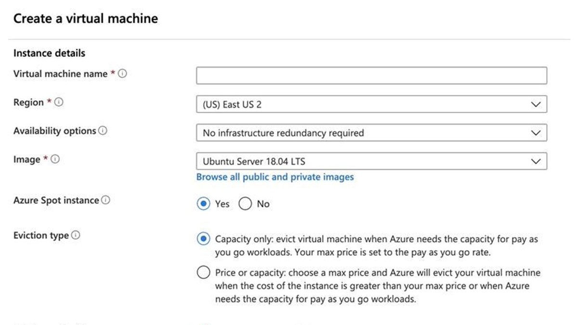The width and height of the screenshot is (578, 325).
Task: Click the chevron on the Image dropdown
Action: pos(536,161)
